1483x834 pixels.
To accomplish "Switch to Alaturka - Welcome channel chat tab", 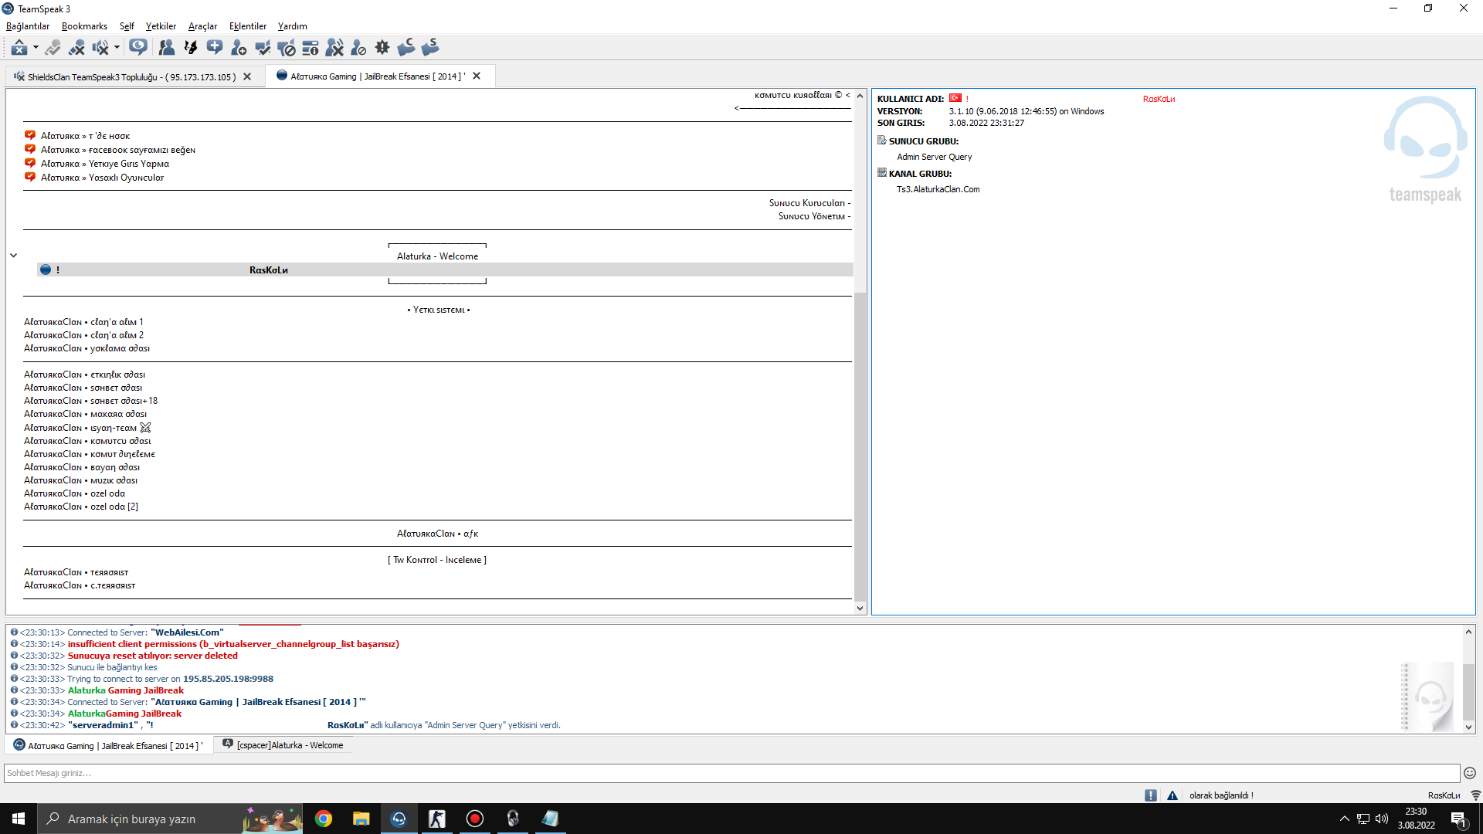I will point(283,745).
